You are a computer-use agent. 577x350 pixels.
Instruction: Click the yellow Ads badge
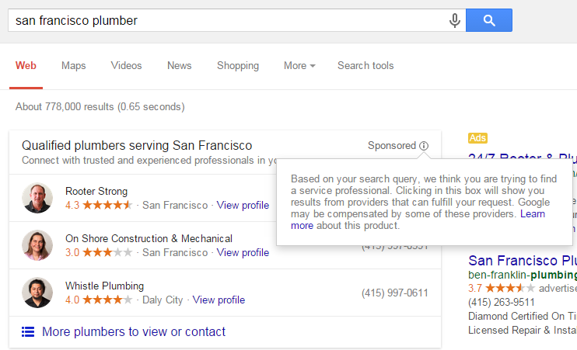pos(477,138)
